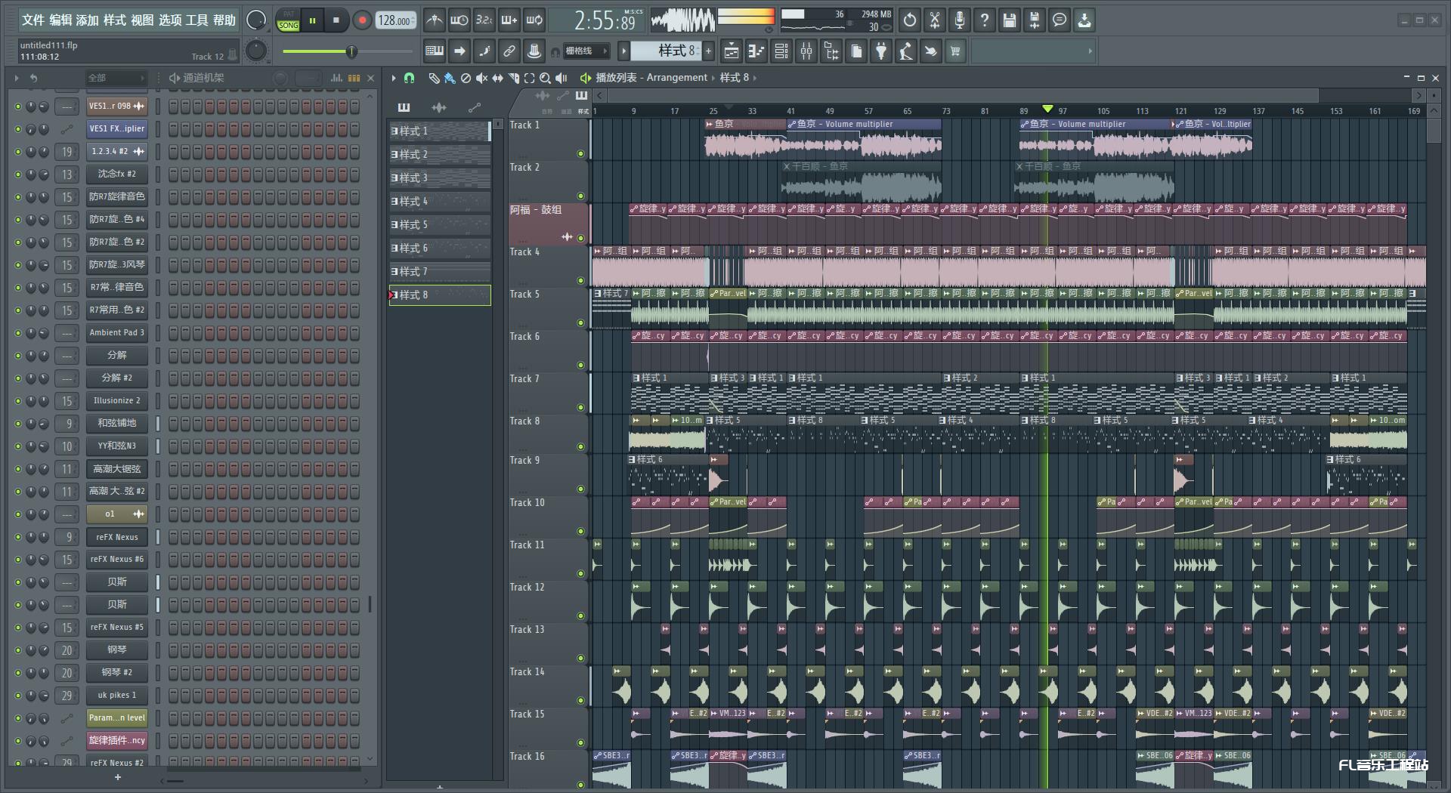Toggle mute LED for 钢琴 channel
The image size is (1451, 793).
[x=18, y=650]
